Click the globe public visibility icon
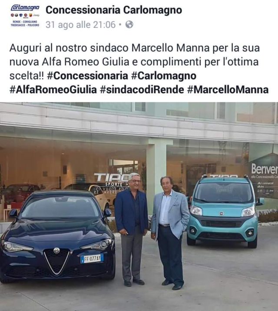 click(x=129, y=25)
